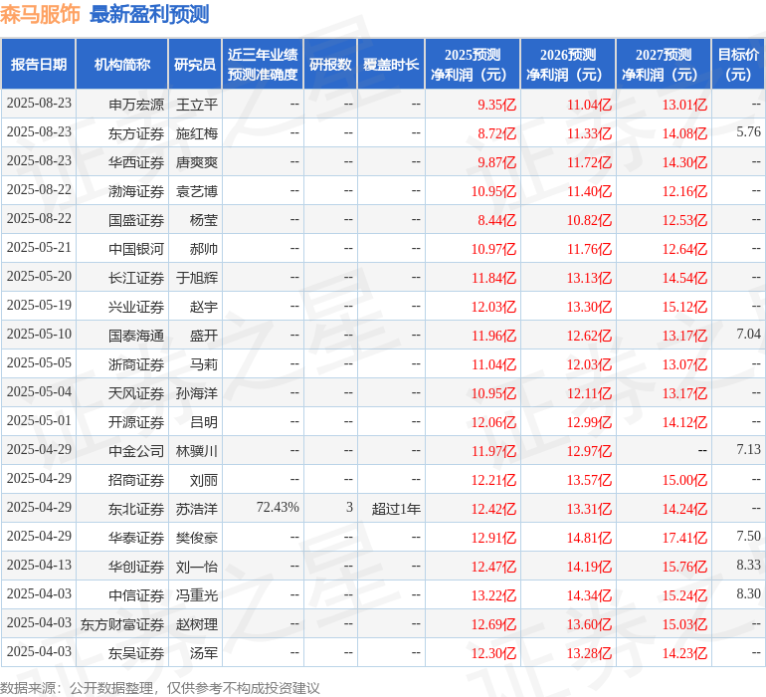Click the 中金公司 institution name

point(136,451)
